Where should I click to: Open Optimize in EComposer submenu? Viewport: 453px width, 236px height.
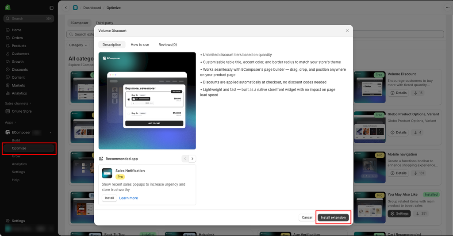(29, 148)
